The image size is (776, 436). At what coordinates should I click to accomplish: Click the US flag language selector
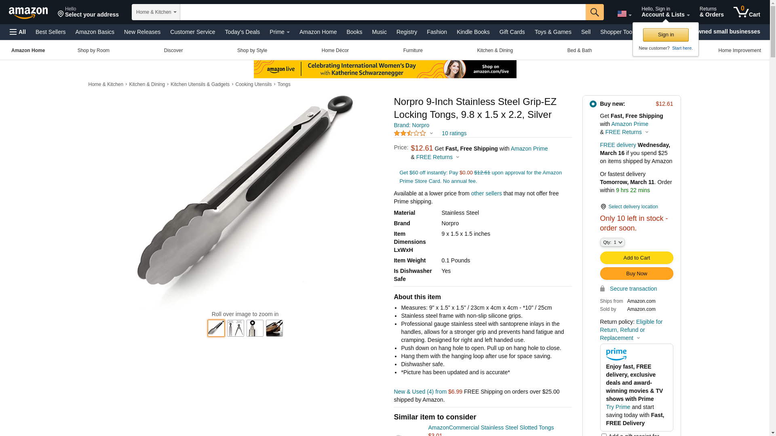tap(624, 14)
